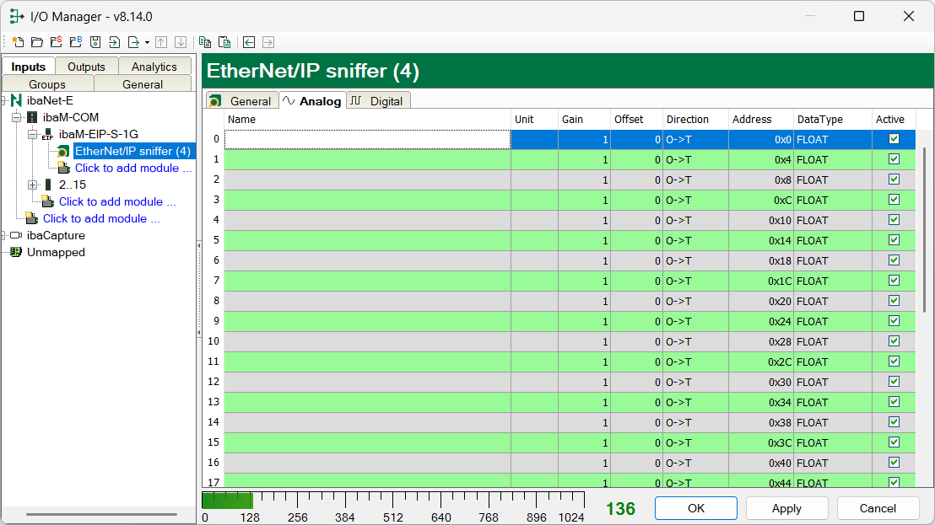935x525 pixels.
Task: Click the Gain column header
Action: [x=584, y=119]
